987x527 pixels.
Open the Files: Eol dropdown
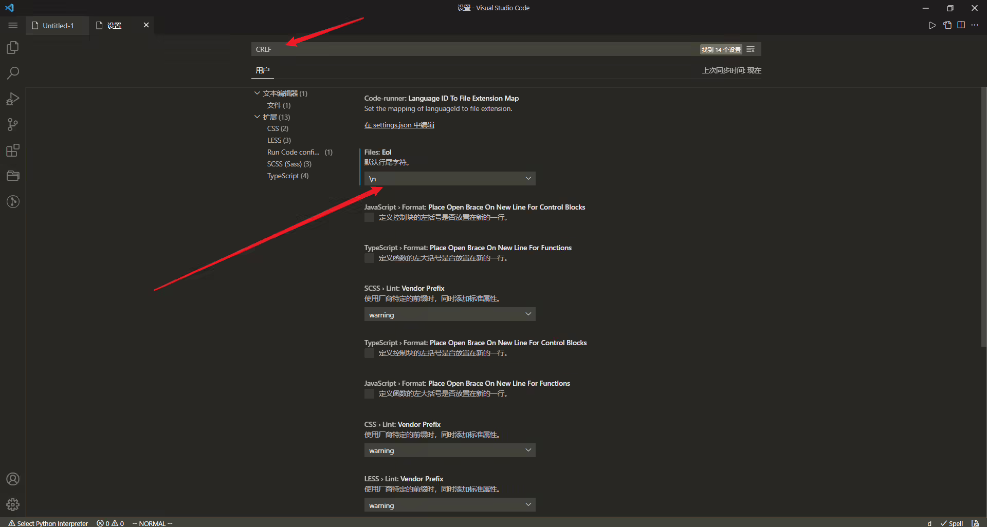pyautogui.click(x=450, y=179)
